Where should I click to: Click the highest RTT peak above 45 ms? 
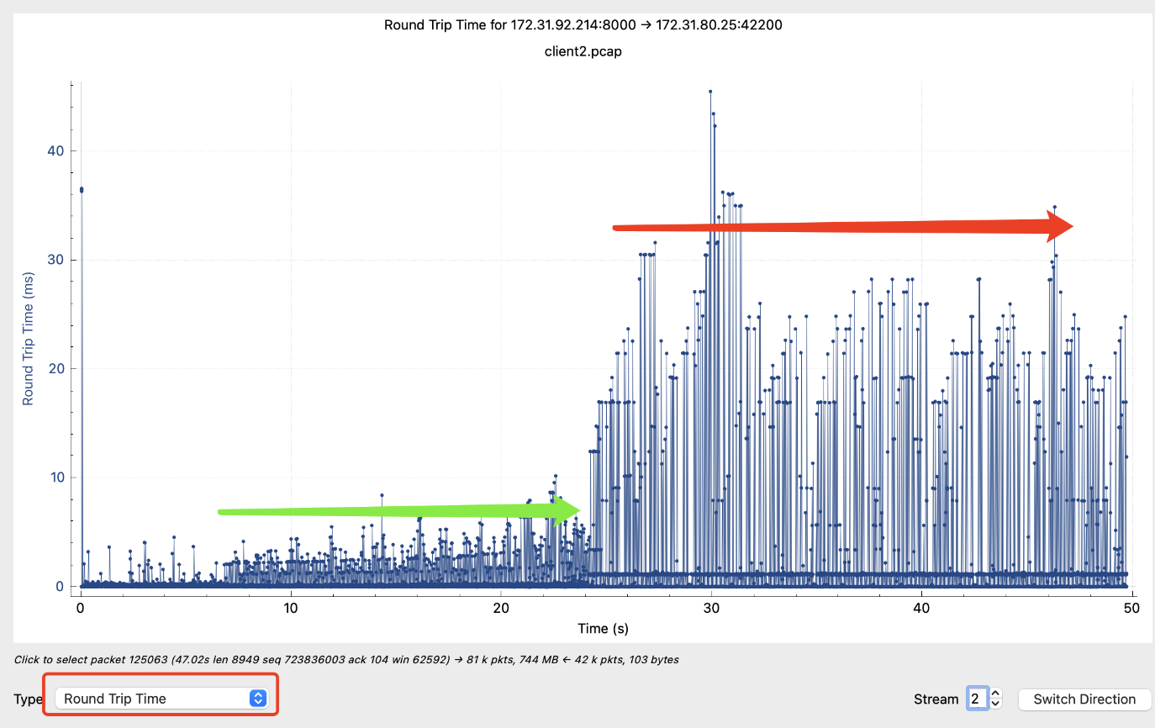(710, 92)
